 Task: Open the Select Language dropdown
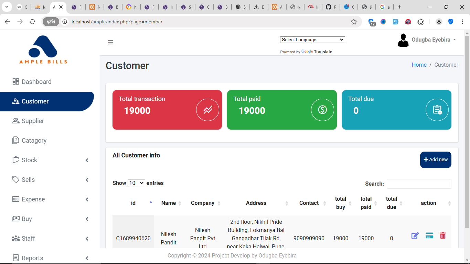[x=312, y=40]
